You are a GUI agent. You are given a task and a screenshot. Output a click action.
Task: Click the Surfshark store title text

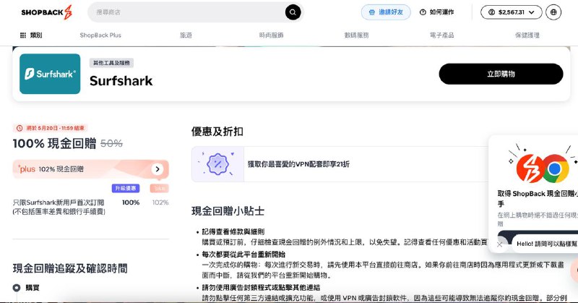click(x=121, y=81)
